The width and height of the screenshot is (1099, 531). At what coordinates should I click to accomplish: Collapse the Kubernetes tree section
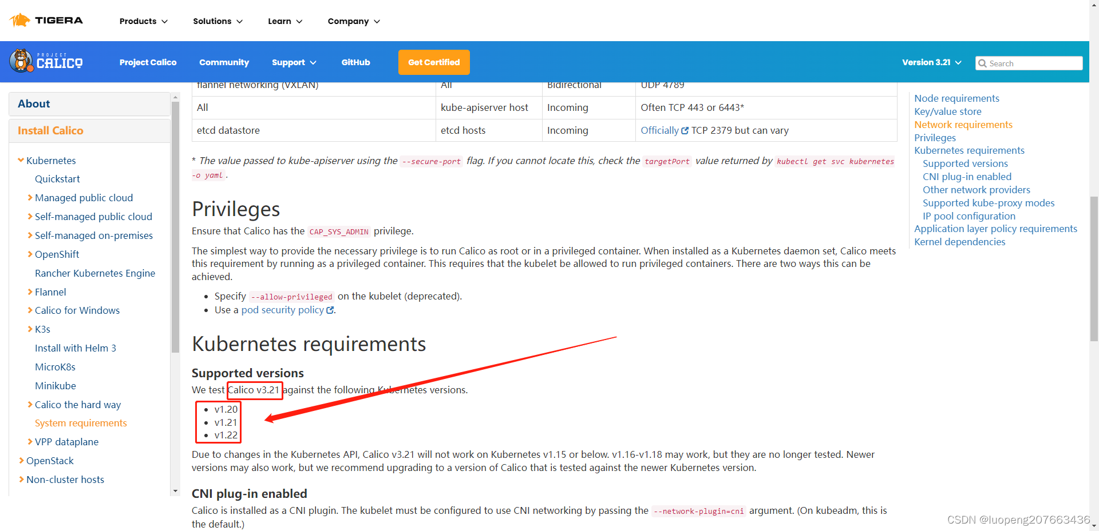coord(21,161)
